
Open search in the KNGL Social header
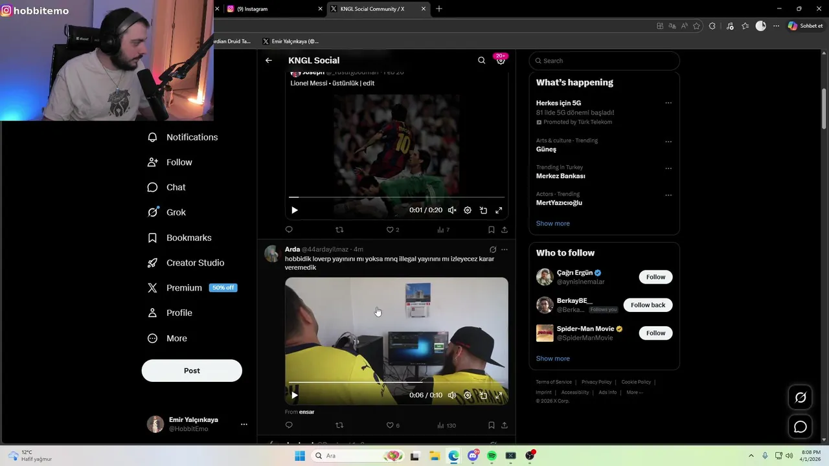pyautogui.click(x=481, y=60)
